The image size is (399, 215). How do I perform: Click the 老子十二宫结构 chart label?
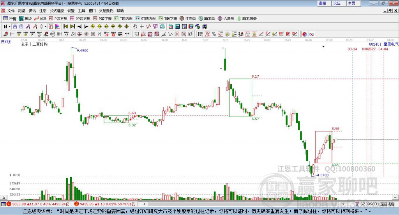(x=34, y=44)
